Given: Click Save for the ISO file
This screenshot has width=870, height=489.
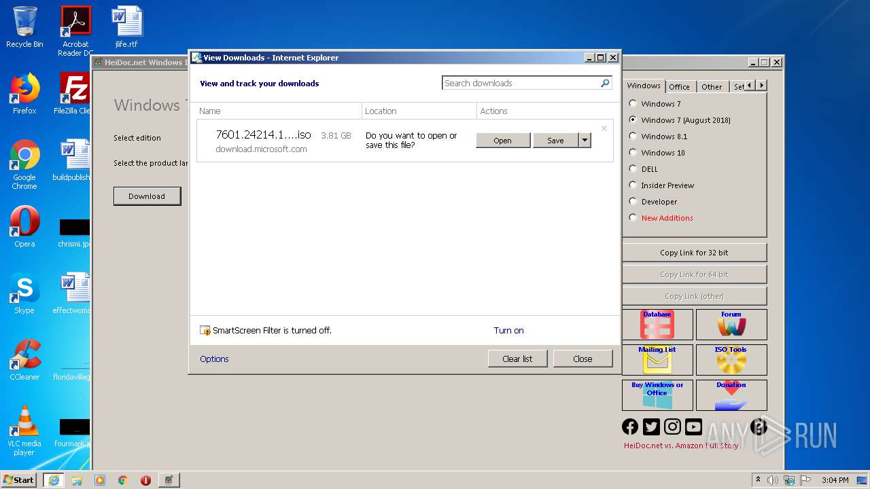Looking at the screenshot, I should [555, 141].
